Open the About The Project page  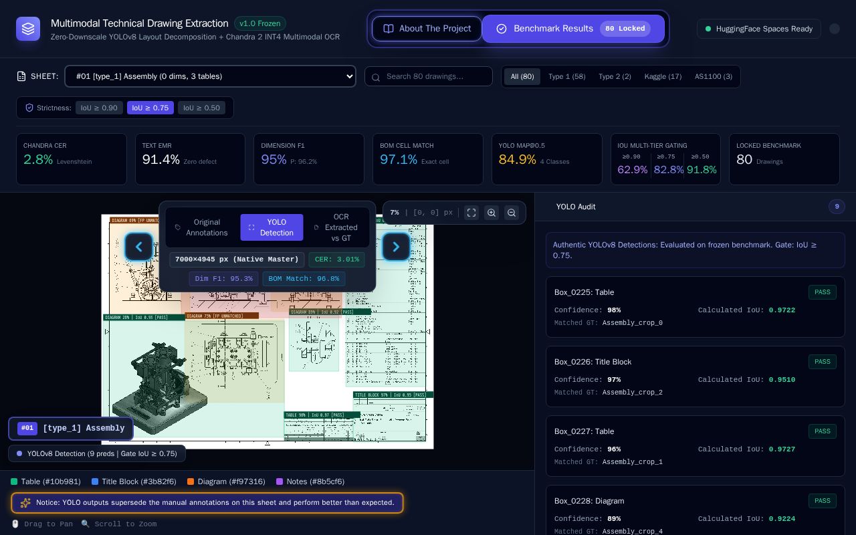pos(427,29)
